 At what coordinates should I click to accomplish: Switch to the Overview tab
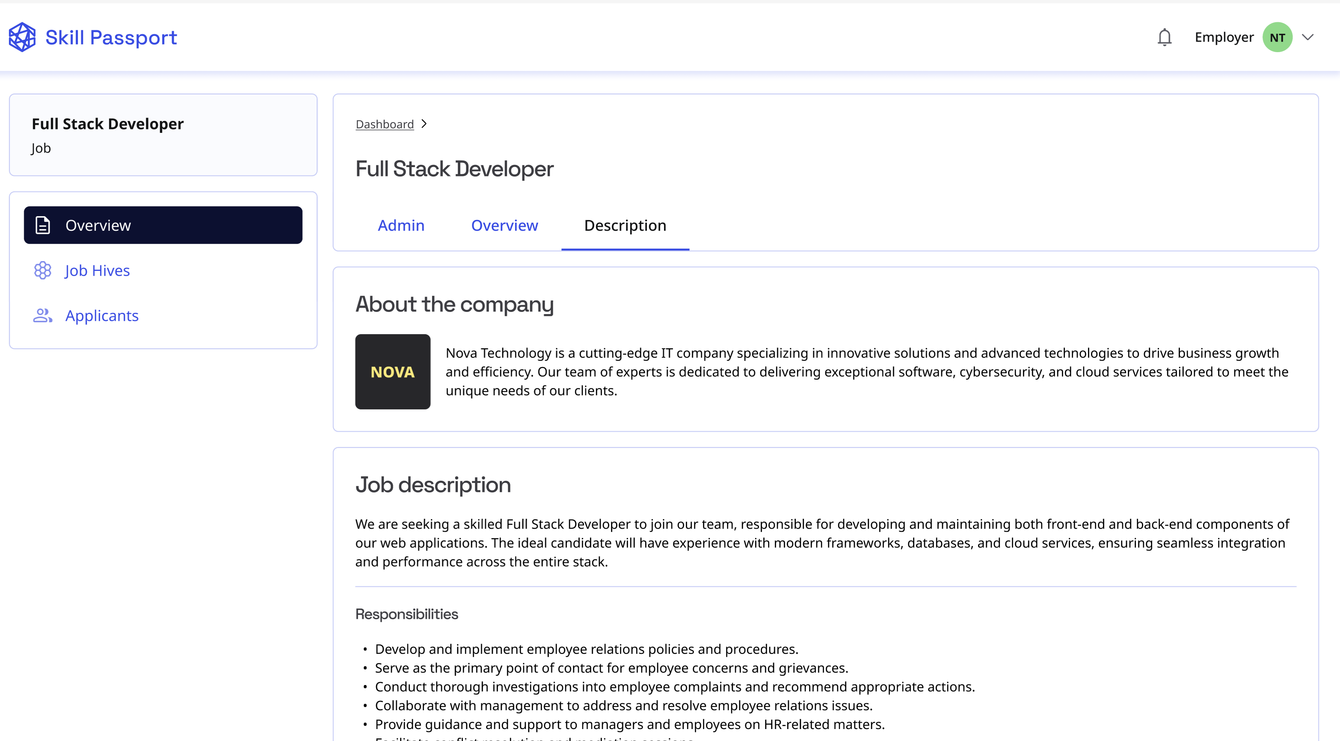[504, 226]
